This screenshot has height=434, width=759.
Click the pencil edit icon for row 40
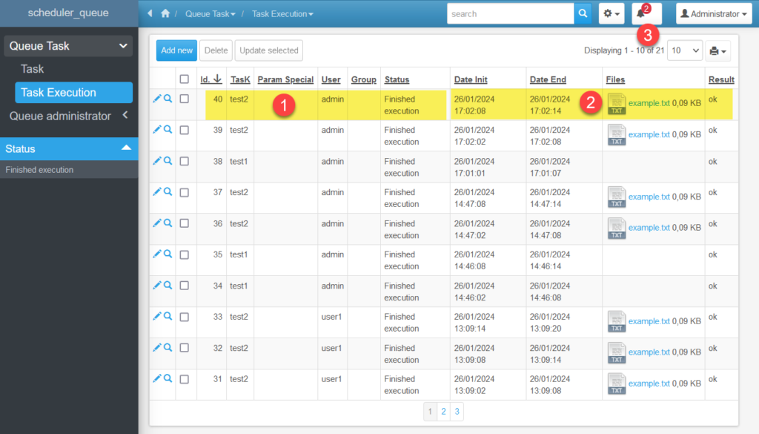[x=157, y=98]
